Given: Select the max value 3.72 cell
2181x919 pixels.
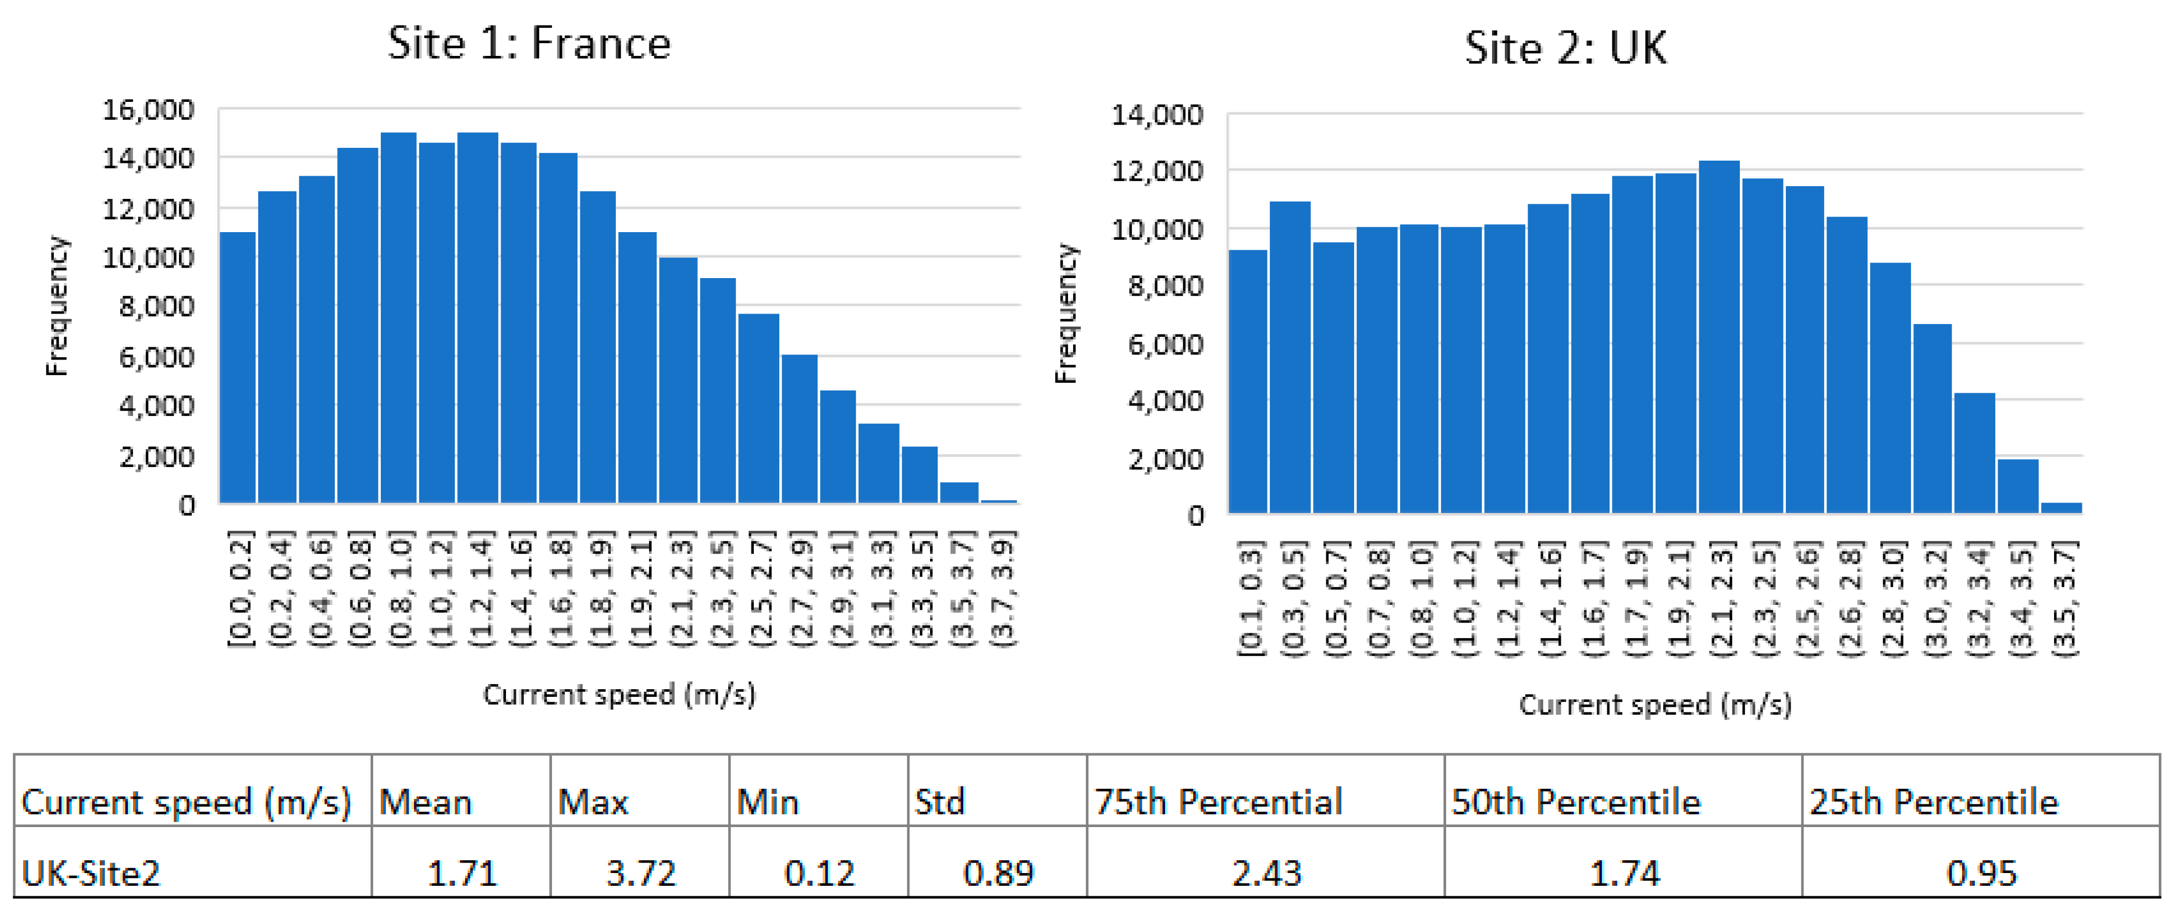Looking at the screenshot, I should [641, 872].
